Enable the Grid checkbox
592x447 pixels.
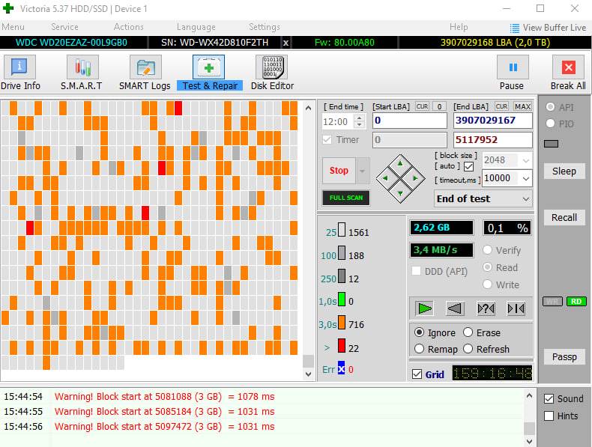pos(417,374)
